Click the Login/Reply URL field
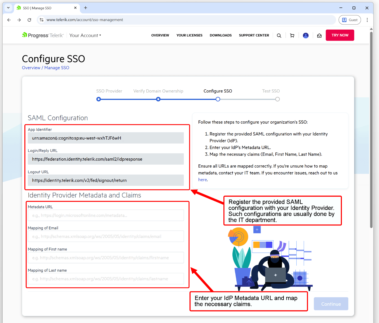This screenshot has width=379, height=323. [x=106, y=159]
